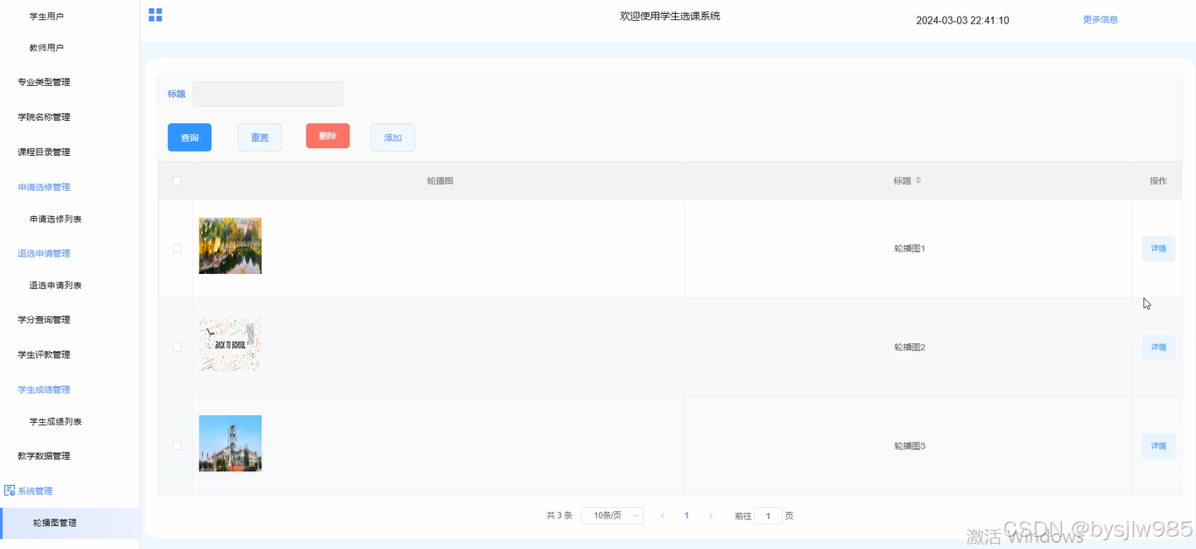The image size is (1196, 549).
Task: Click the 标题 search input field
Action: click(x=267, y=94)
